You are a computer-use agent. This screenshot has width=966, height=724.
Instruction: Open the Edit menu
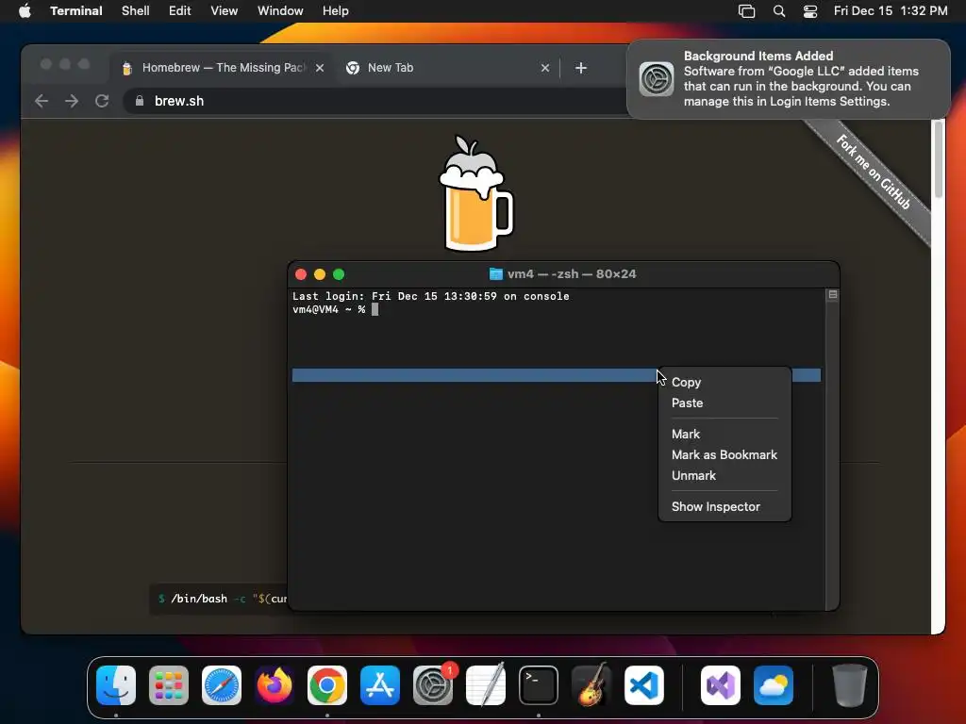pyautogui.click(x=180, y=11)
